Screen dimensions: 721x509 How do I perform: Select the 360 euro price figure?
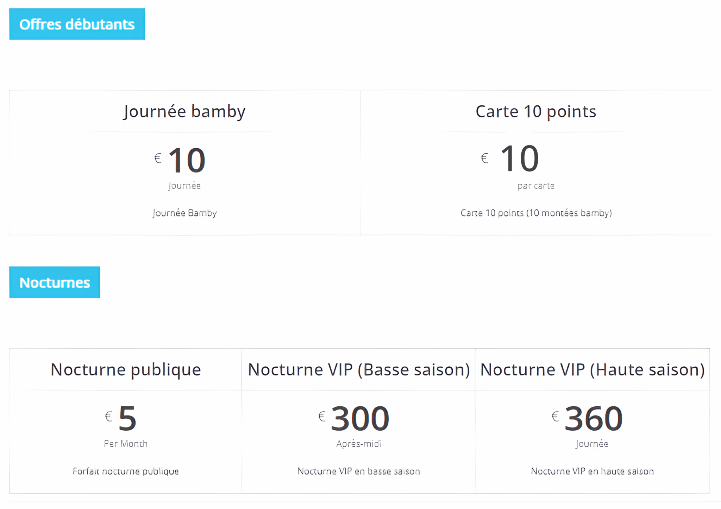pos(594,418)
